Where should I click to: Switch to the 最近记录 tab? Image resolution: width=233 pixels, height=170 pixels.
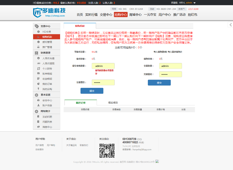click(x=81, y=103)
